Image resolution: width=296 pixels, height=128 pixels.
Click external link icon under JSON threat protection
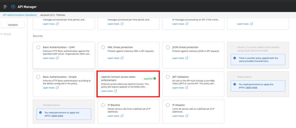coord(186,58)
